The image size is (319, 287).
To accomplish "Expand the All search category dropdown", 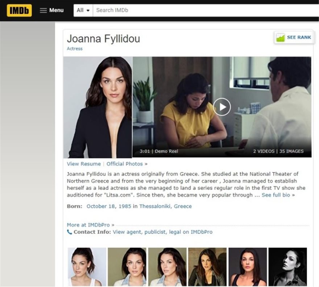I will [x=83, y=10].
